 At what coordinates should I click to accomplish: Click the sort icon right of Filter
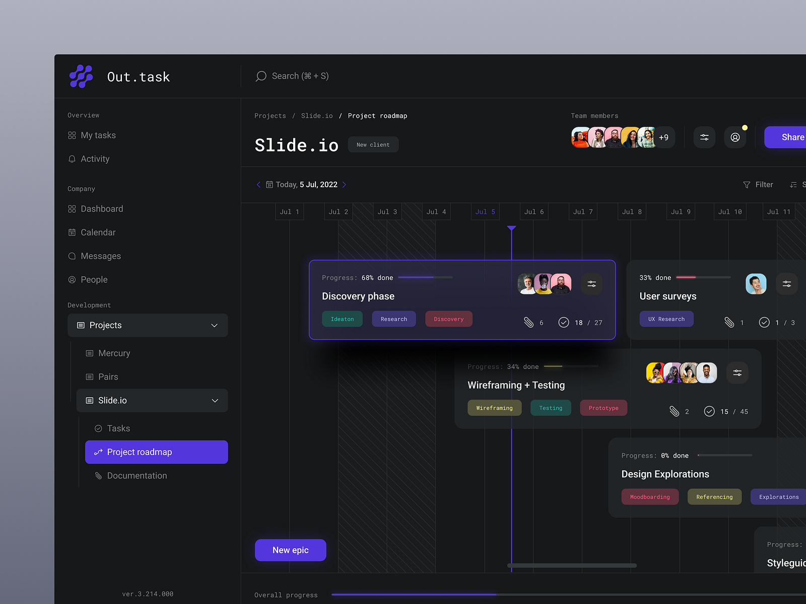[x=794, y=185]
